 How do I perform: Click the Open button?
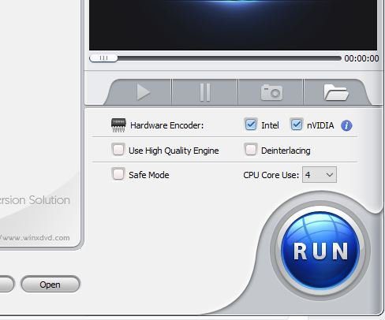tap(50, 285)
